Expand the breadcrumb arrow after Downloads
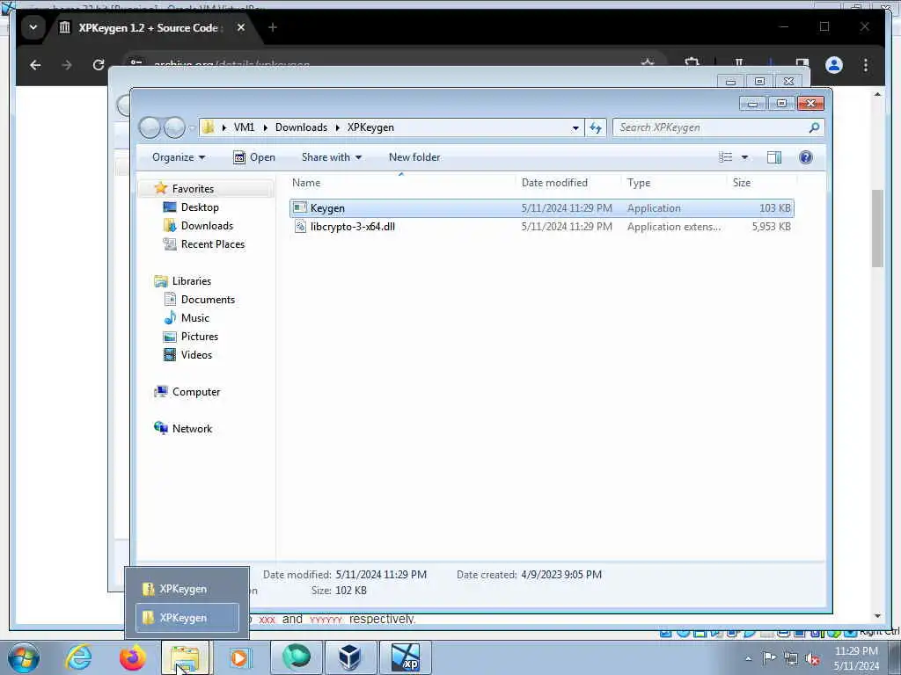Viewport: 901px width, 675px height. click(x=337, y=127)
